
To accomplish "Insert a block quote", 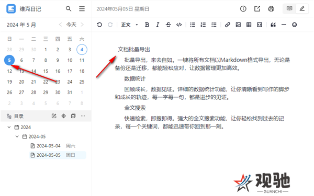I will click(x=273, y=25).
